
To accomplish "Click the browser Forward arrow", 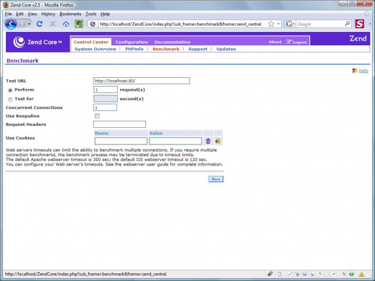I will (22, 24).
